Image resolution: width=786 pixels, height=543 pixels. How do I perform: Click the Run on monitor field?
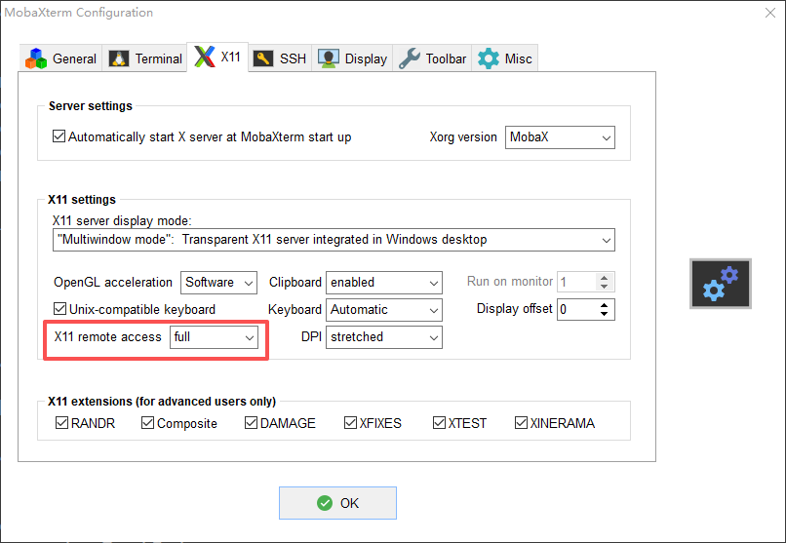pos(576,282)
